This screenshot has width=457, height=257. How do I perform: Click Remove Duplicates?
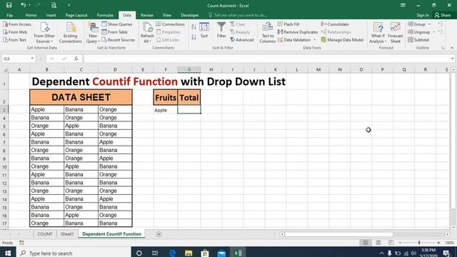click(298, 32)
